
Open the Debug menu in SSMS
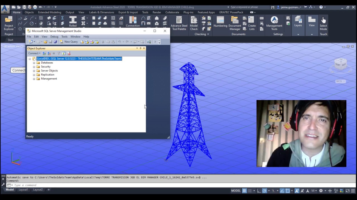point(54,37)
